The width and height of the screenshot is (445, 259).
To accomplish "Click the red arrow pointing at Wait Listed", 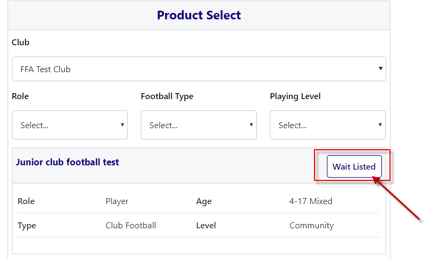I will (x=397, y=200).
